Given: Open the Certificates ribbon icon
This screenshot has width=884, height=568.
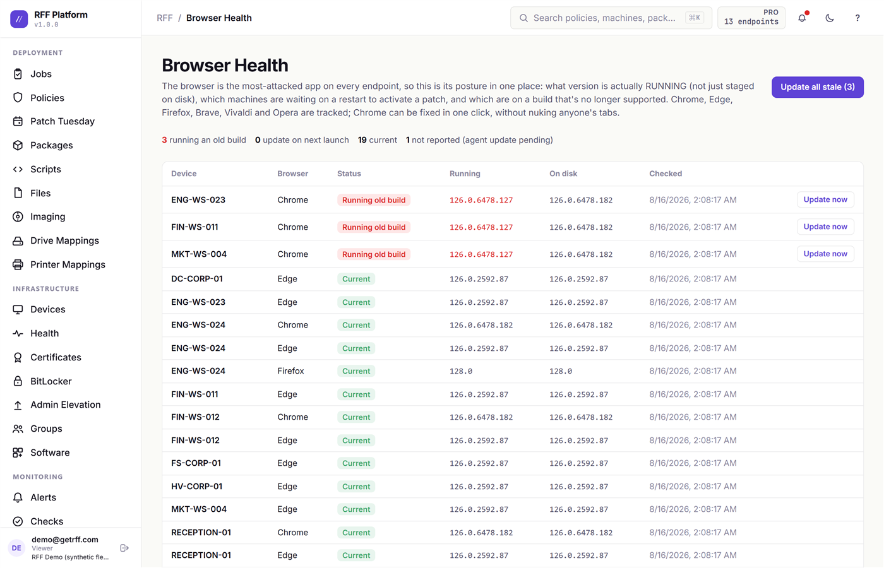Looking at the screenshot, I should 18,357.
